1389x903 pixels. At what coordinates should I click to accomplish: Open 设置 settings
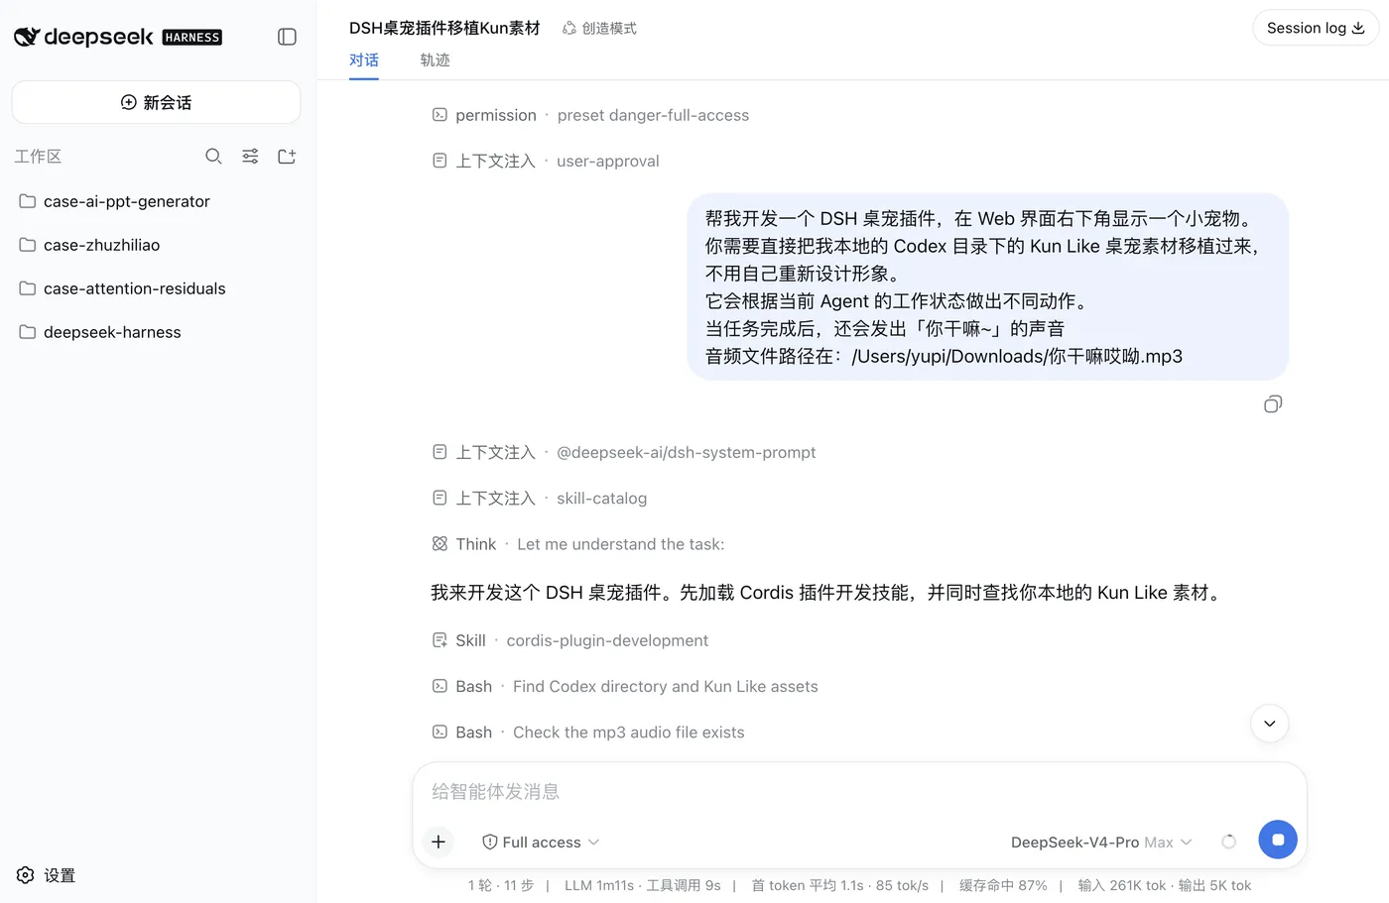coord(47,875)
